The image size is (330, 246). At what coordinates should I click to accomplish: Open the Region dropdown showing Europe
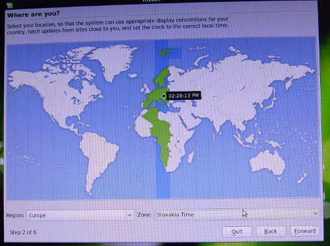[81, 215]
